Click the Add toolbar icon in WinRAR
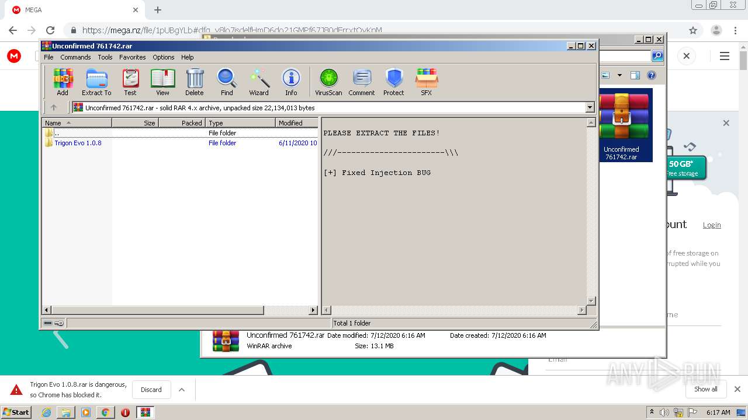748x420 pixels. [x=63, y=82]
